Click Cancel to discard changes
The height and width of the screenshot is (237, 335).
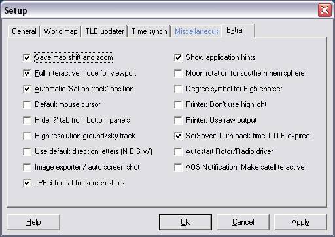click(243, 222)
